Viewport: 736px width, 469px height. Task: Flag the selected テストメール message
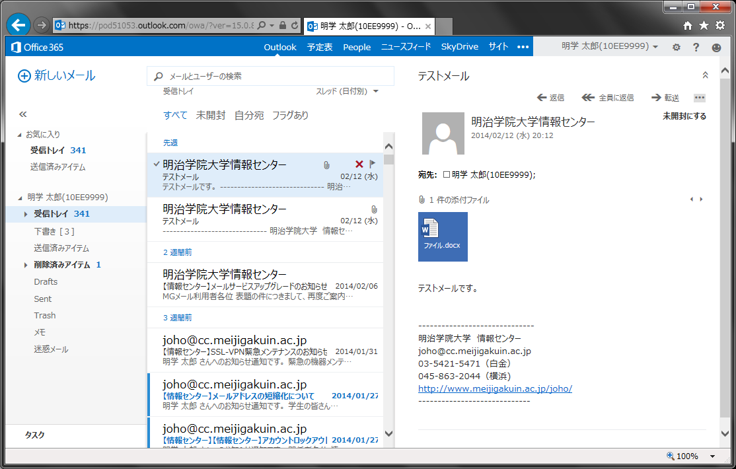tap(373, 164)
